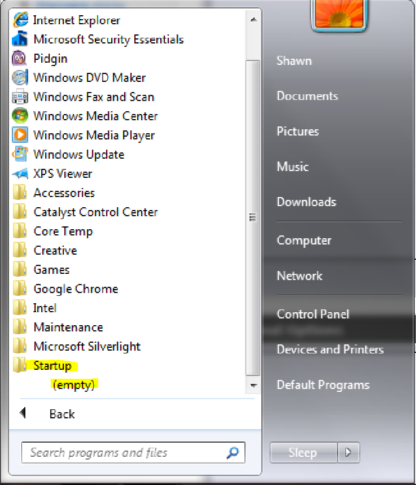Open the Downloads folder link
This screenshot has height=485, width=416.
(306, 202)
